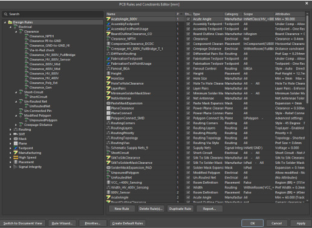Click the SolderMaskExpansion_PAD rule icon
The width and height of the screenshot is (312, 228).
point(108,168)
